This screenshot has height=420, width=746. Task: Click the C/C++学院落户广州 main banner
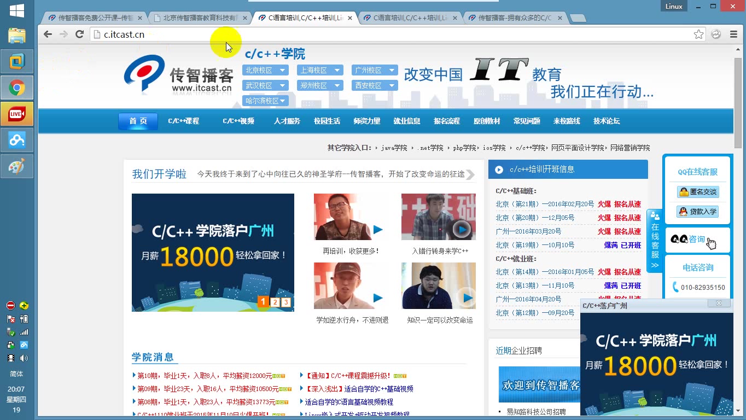(213, 253)
